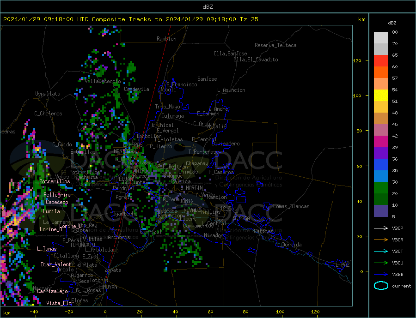Click the L_Asuncion map label
Viewport: 416px width, 318px height.
click(x=232, y=90)
